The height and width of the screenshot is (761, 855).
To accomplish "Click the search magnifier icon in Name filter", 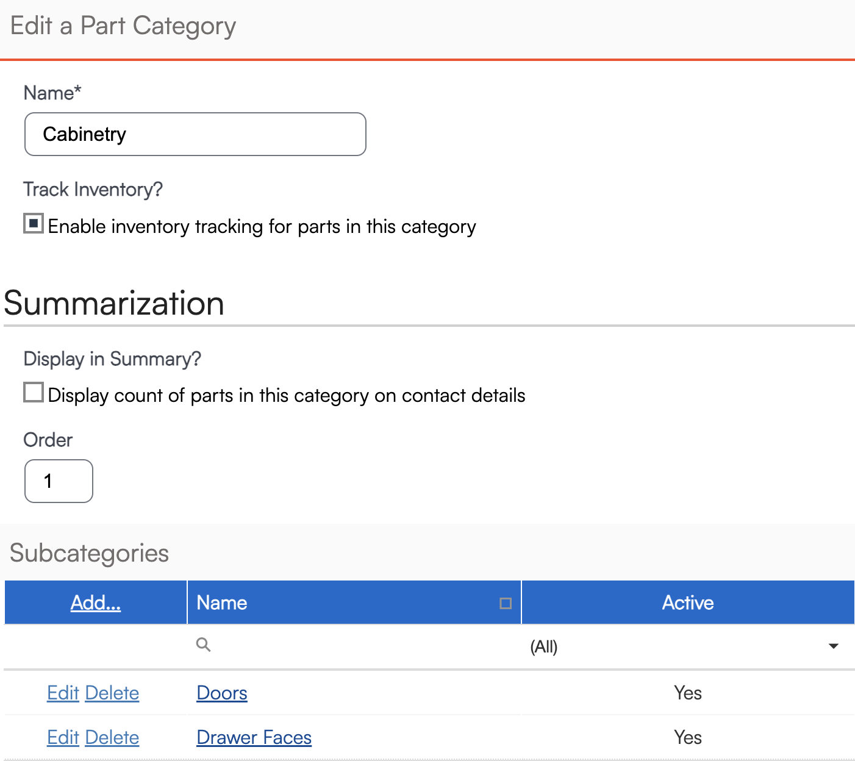I will tap(204, 645).
